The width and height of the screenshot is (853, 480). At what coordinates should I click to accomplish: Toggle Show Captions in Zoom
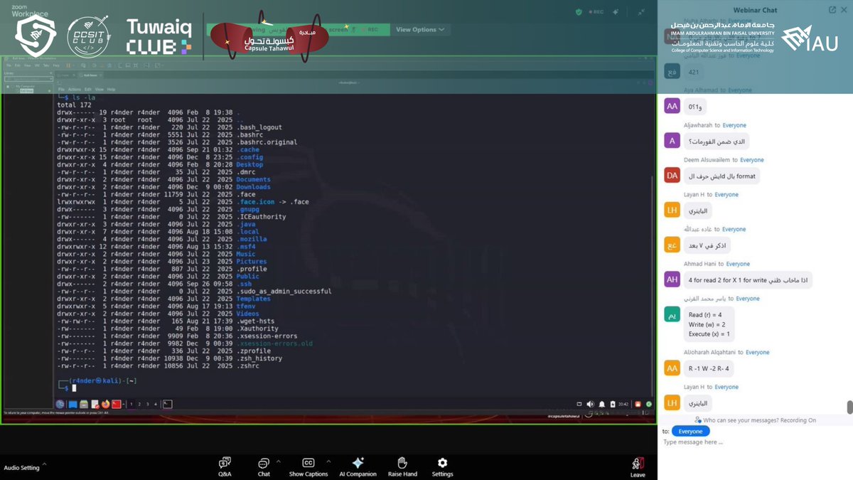[309, 467]
